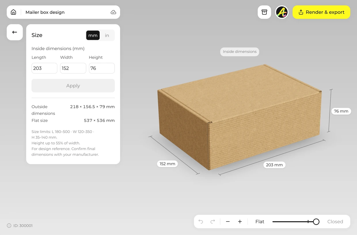
Task: Click the Size panel heading
Action: (x=37, y=35)
